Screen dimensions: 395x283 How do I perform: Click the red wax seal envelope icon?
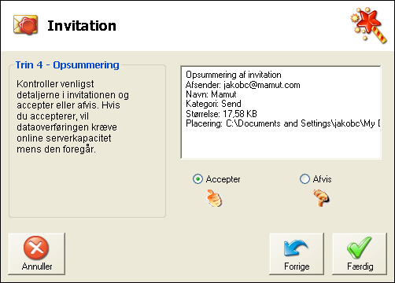coord(26,25)
